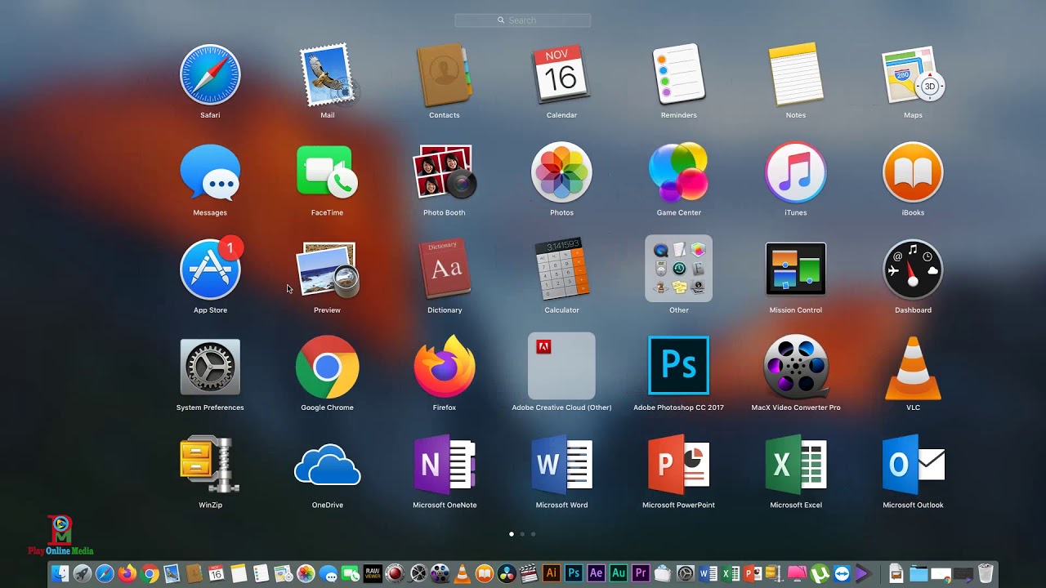1046x588 pixels.
Task: Launch TeamViewer from the Dock
Action: [x=840, y=573]
